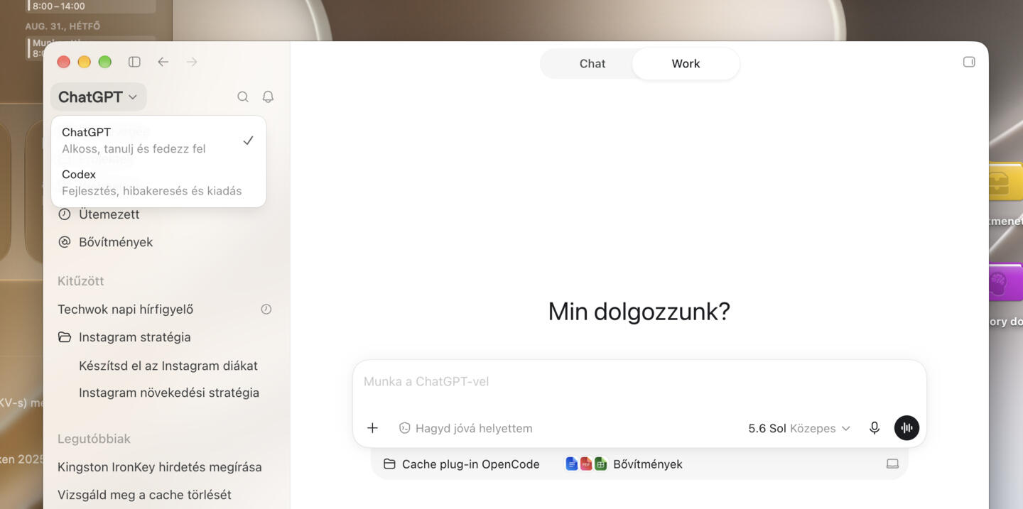Select Codex in the app menu

[158, 182]
